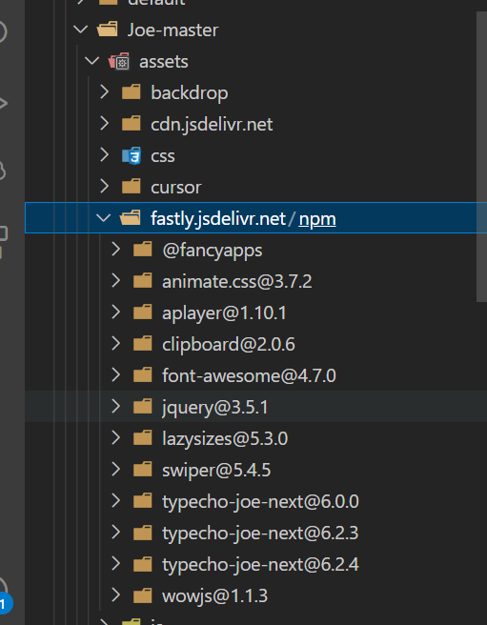The width and height of the screenshot is (487, 625).
Task: Select the Joe-master folder name
Action: click(172, 30)
